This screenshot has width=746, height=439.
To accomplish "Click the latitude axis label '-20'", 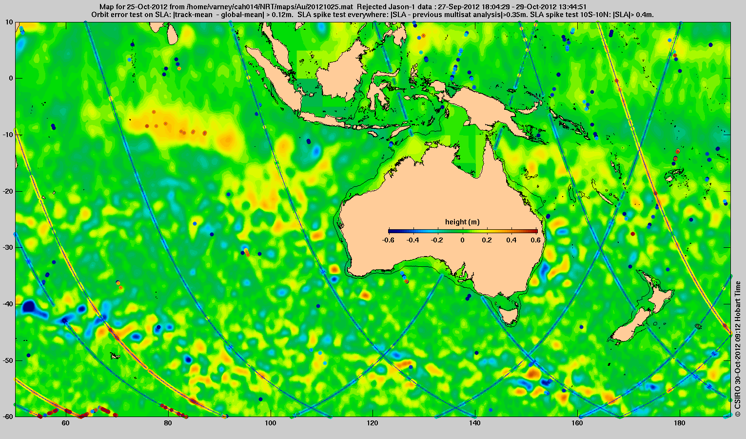I will [8, 191].
